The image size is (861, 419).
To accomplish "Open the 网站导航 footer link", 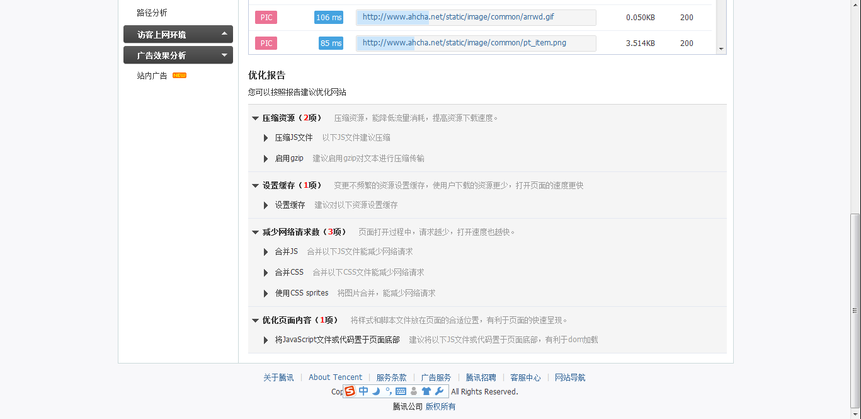I will click(570, 377).
